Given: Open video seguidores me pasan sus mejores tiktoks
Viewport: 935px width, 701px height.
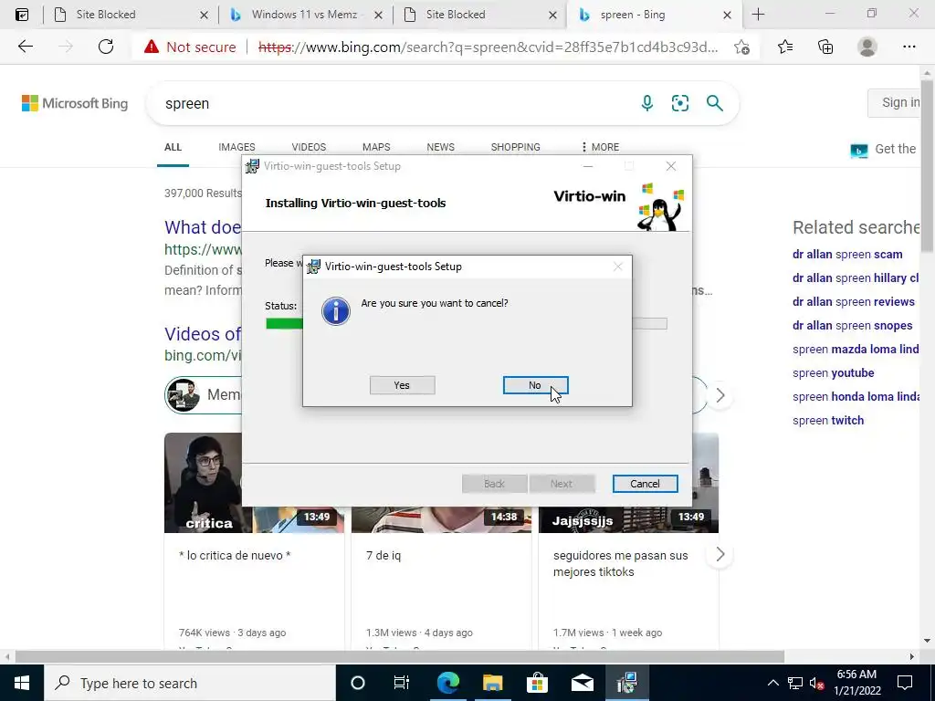Looking at the screenshot, I should (620, 563).
